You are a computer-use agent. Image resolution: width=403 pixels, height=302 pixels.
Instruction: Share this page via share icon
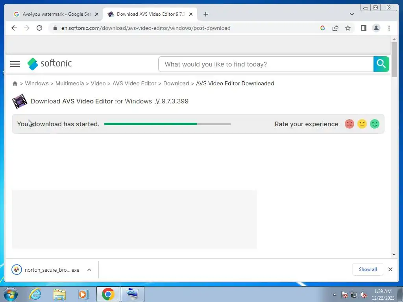coord(335,28)
